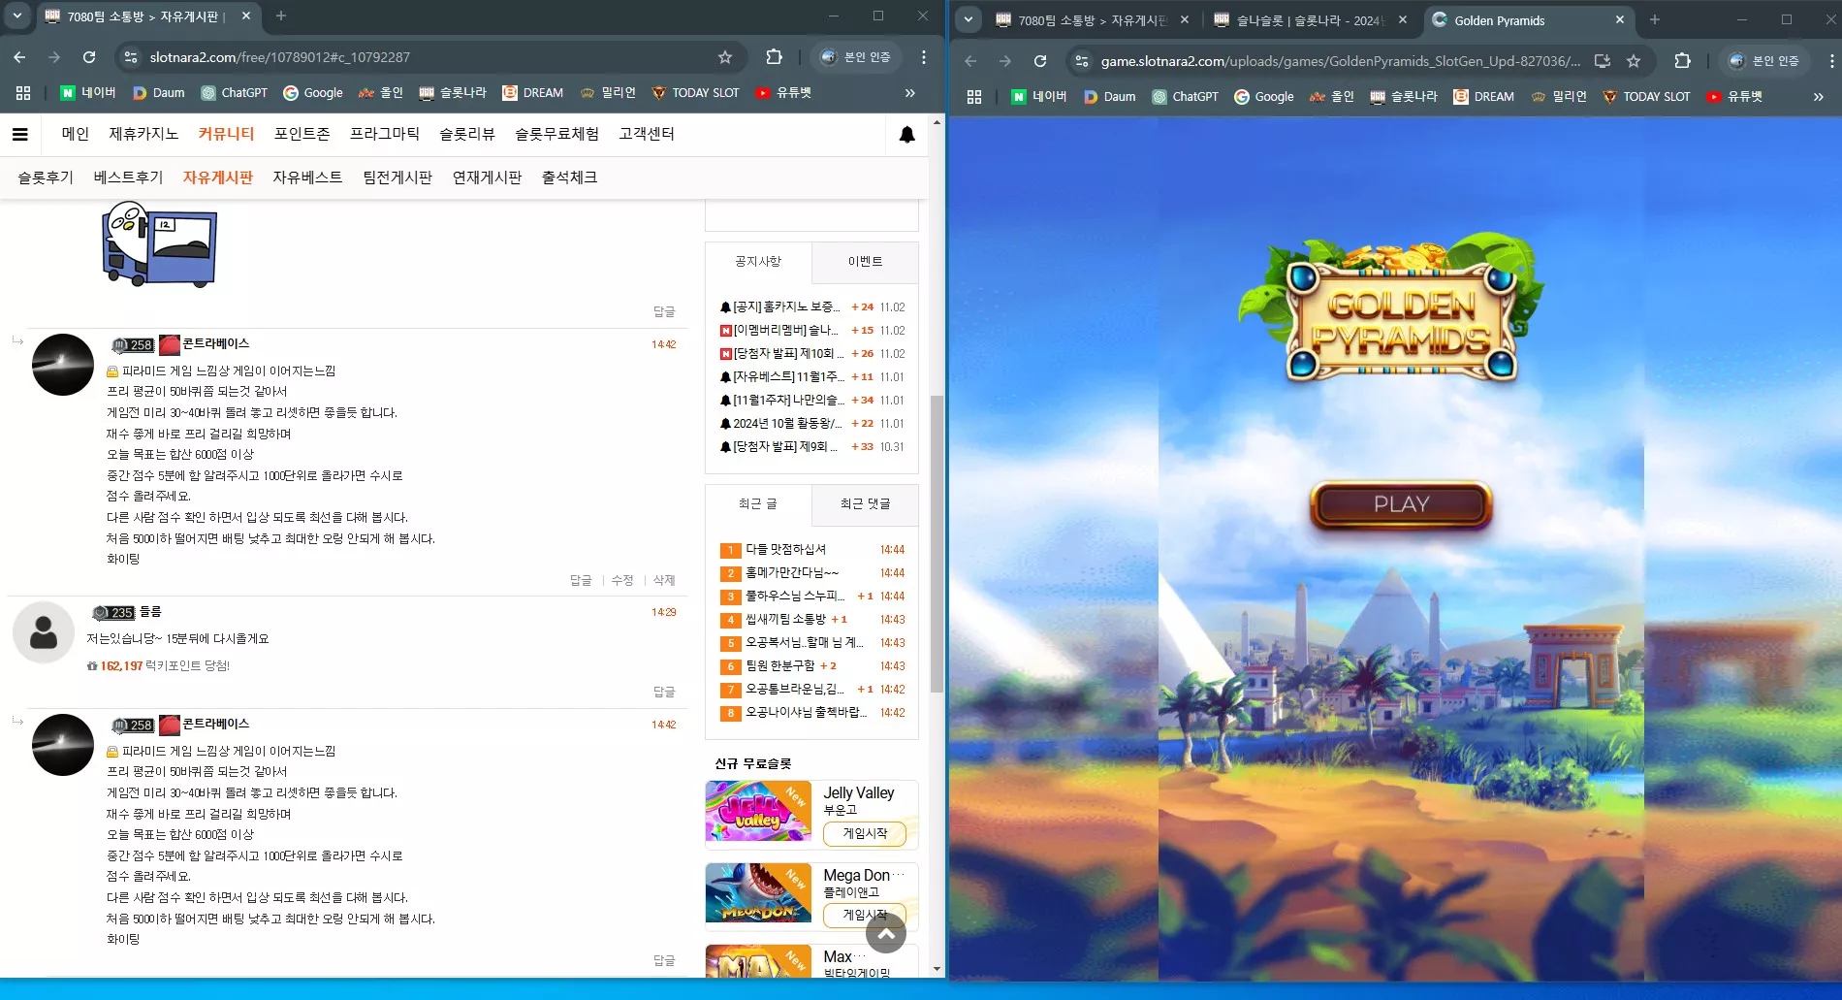This screenshot has height=1000, width=1842.
Task: Click the reload icon in the Golden Pyramids window
Action: coord(1040,61)
